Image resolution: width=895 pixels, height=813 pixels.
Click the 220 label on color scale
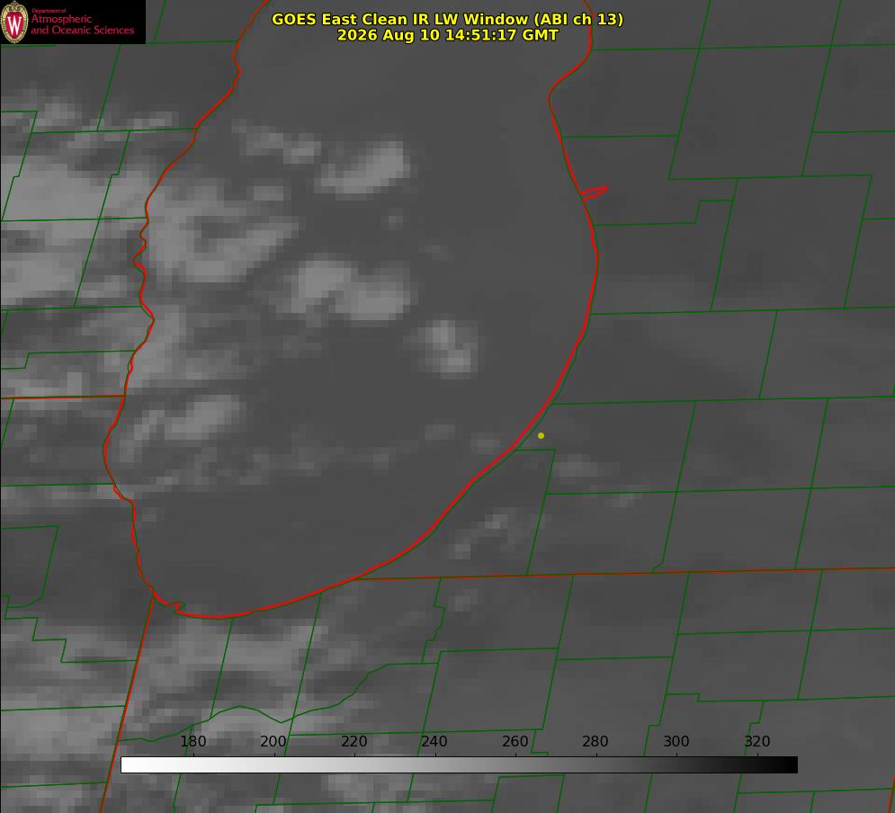pyautogui.click(x=354, y=741)
